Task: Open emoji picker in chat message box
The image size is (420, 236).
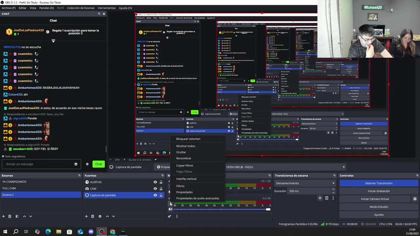Action: pyautogui.click(x=76, y=164)
